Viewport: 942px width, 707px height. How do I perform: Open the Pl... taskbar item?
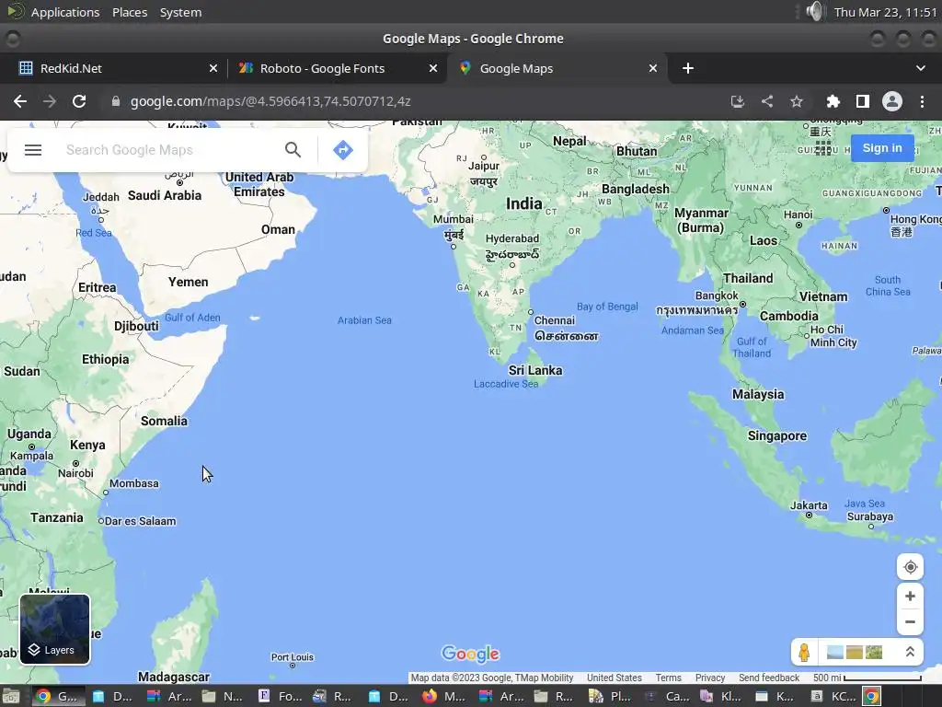(612, 696)
